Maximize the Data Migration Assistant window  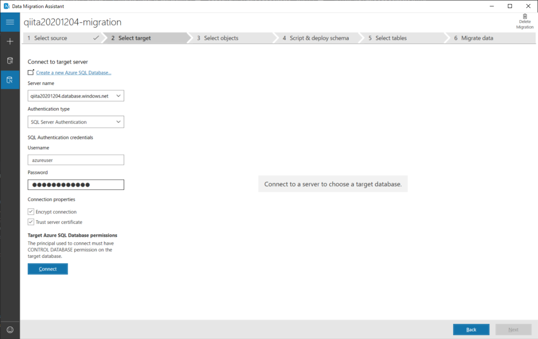(510, 6)
